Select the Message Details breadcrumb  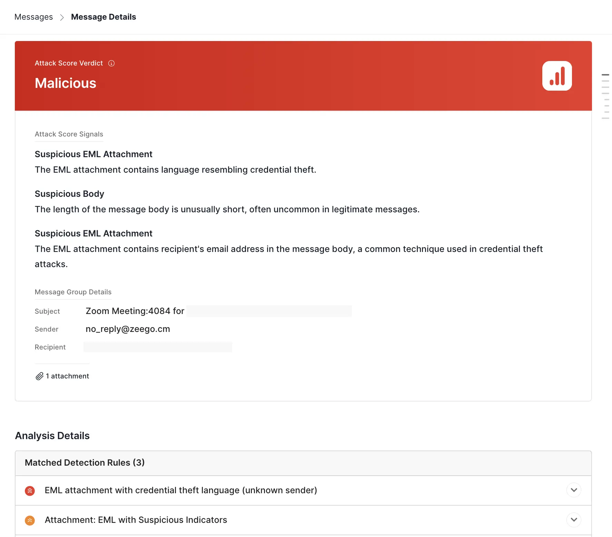click(x=103, y=17)
